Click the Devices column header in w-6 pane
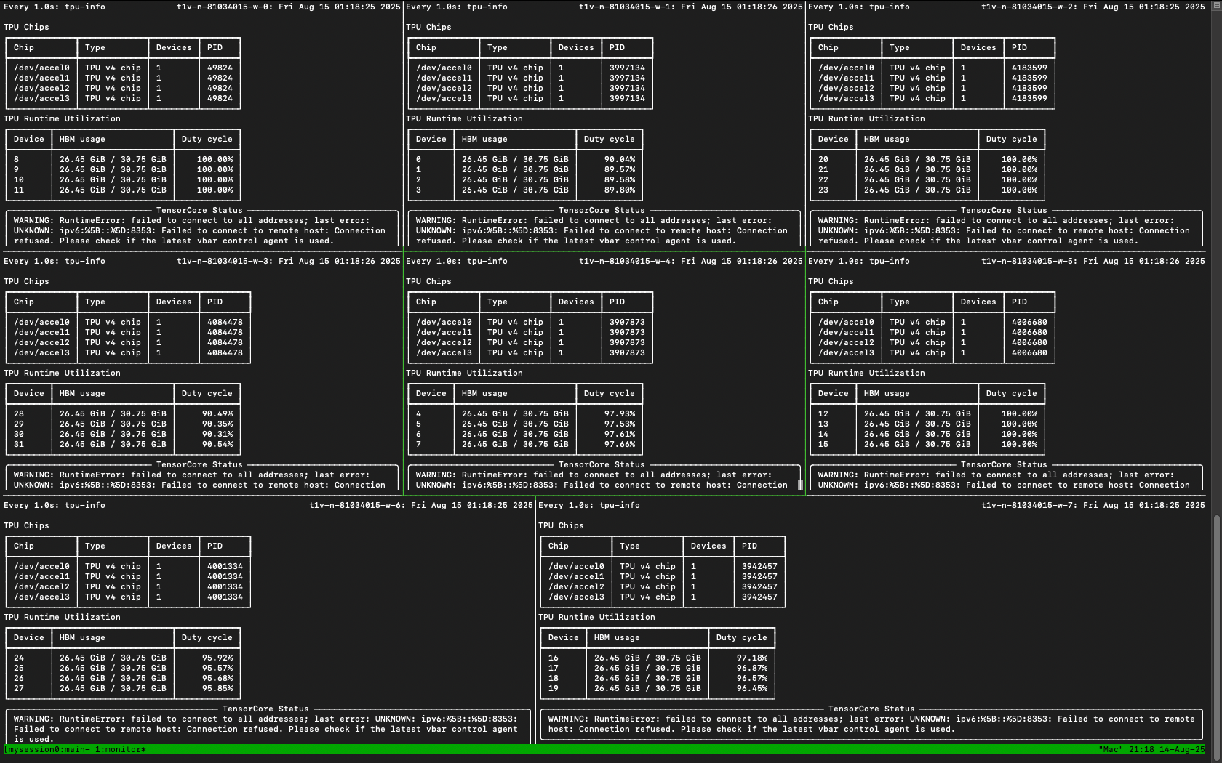 click(174, 546)
